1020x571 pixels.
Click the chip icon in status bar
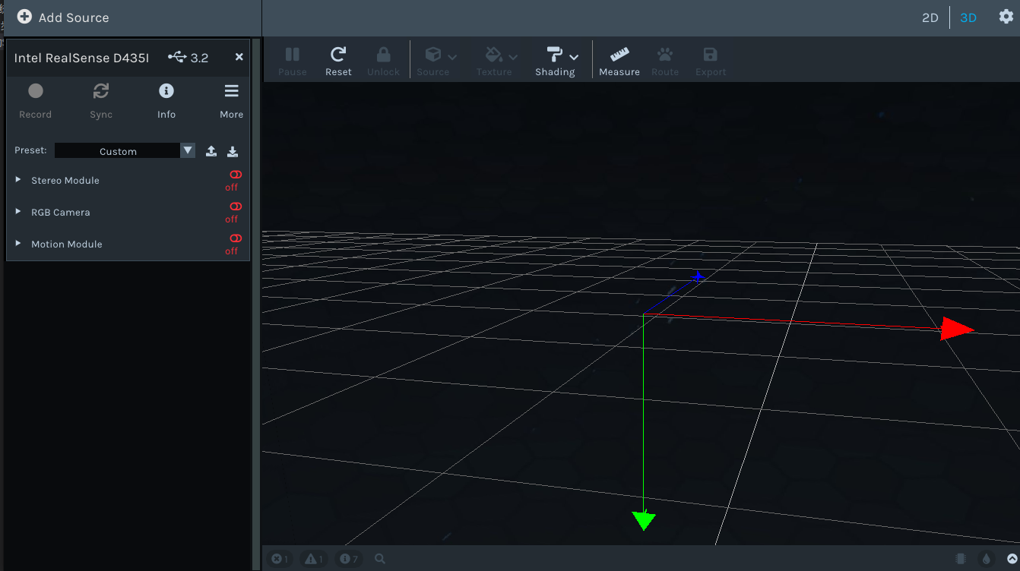click(961, 559)
